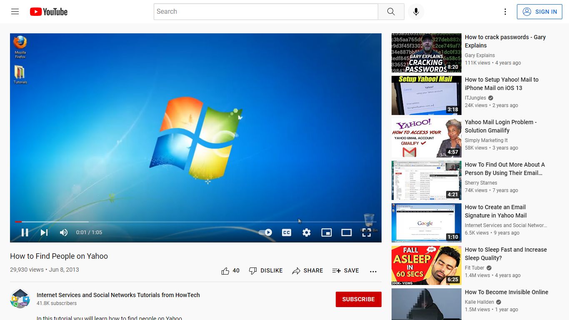This screenshot has width=569, height=320.
Task: Click ITJungles channel name
Action: [x=475, y=98]
